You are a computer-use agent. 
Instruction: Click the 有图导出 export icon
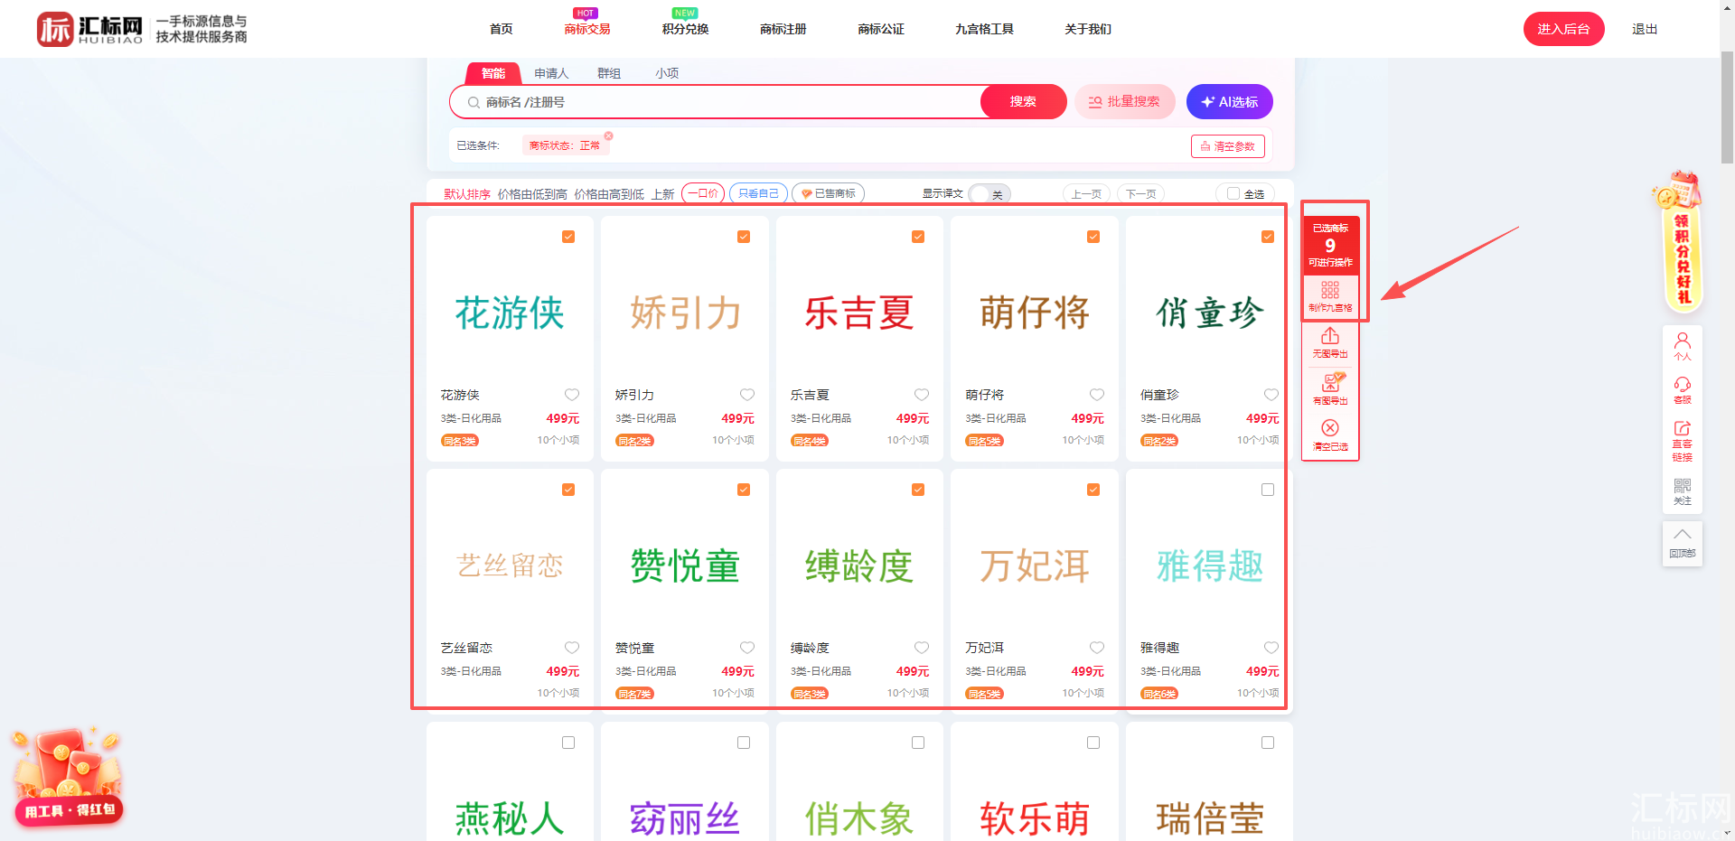1331,382
